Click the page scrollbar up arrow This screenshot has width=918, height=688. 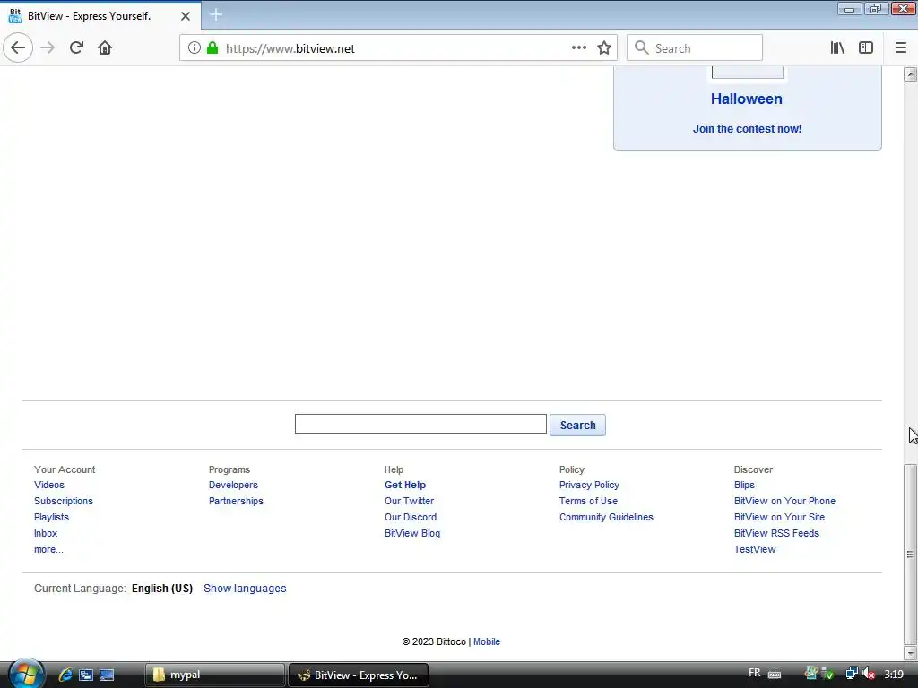[910, 74]
